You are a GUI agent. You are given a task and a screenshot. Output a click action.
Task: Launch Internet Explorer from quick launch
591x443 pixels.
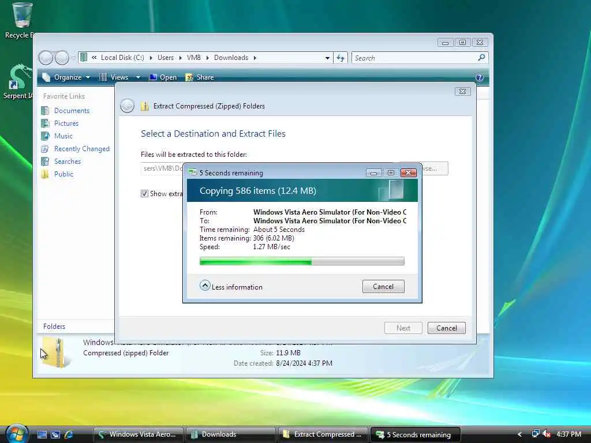[x=69, y=434]
